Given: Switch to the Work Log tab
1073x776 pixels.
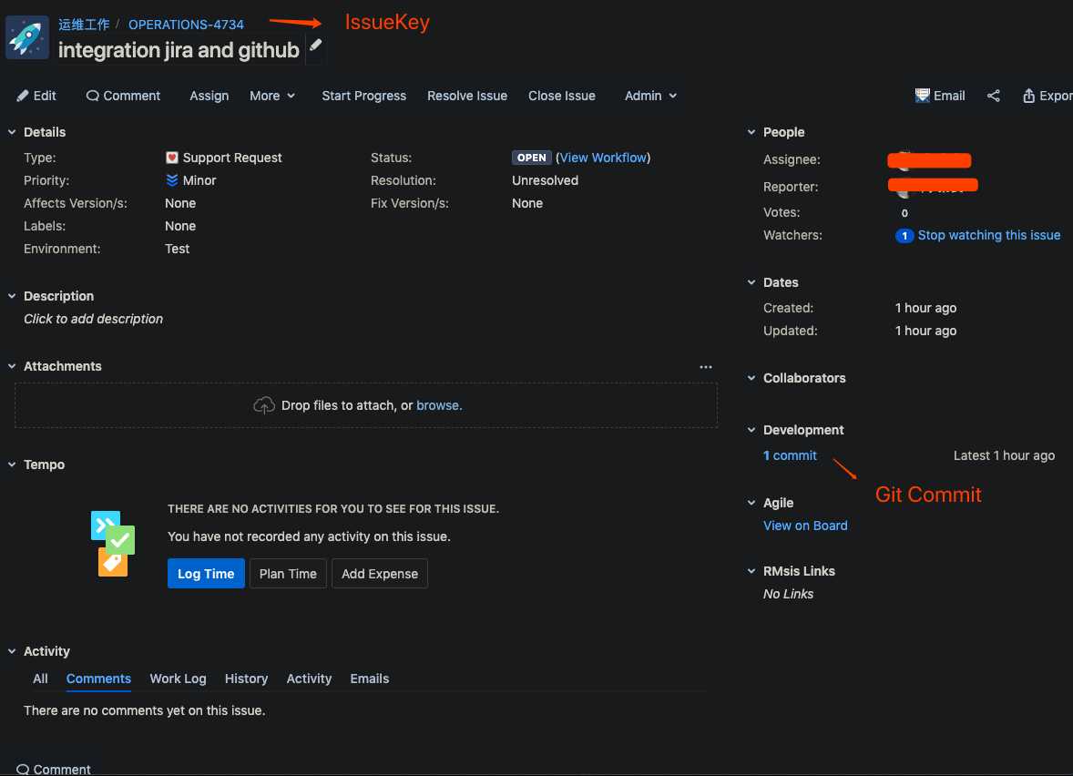Looking at the screenshot, I should pos(178,679).
